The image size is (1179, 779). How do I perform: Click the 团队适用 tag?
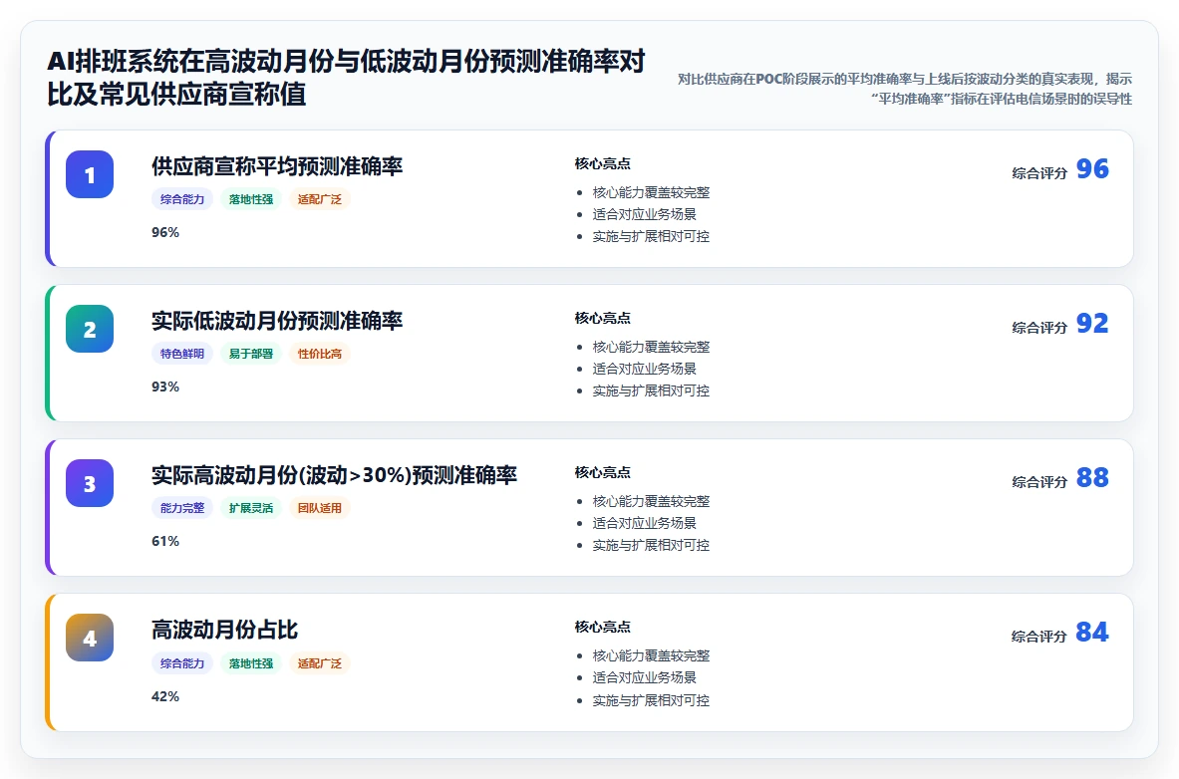coord(320,508)
